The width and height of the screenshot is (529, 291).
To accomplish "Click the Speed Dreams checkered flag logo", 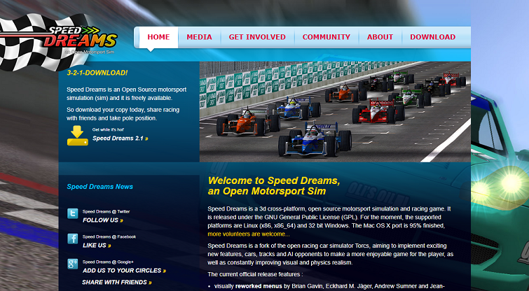I will 59,41.
